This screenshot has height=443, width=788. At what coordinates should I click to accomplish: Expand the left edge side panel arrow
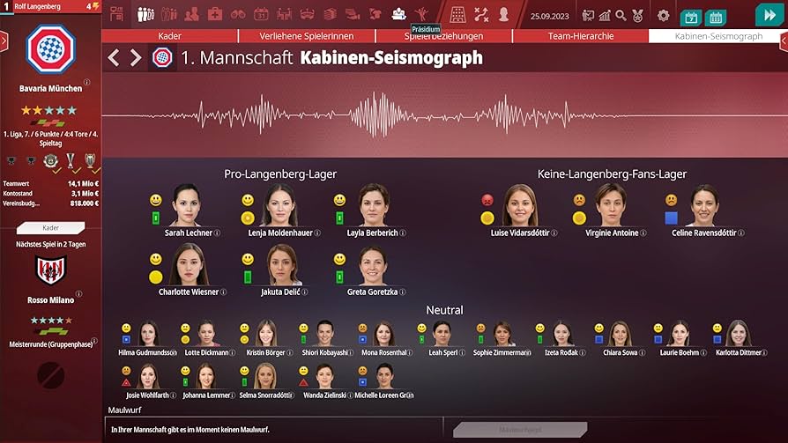pos(4,41)
